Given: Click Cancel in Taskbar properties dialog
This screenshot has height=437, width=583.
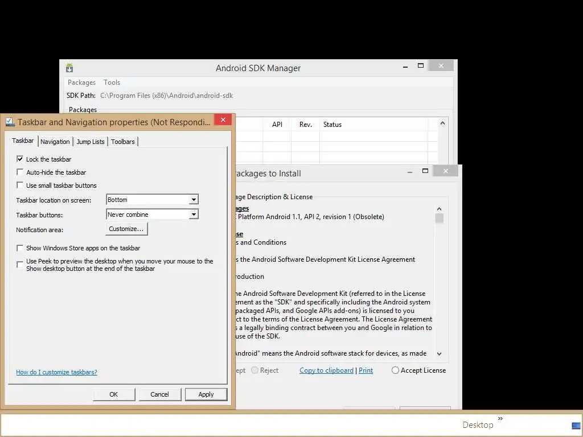Looking at the screenshot, I should [x=159, y=394].
